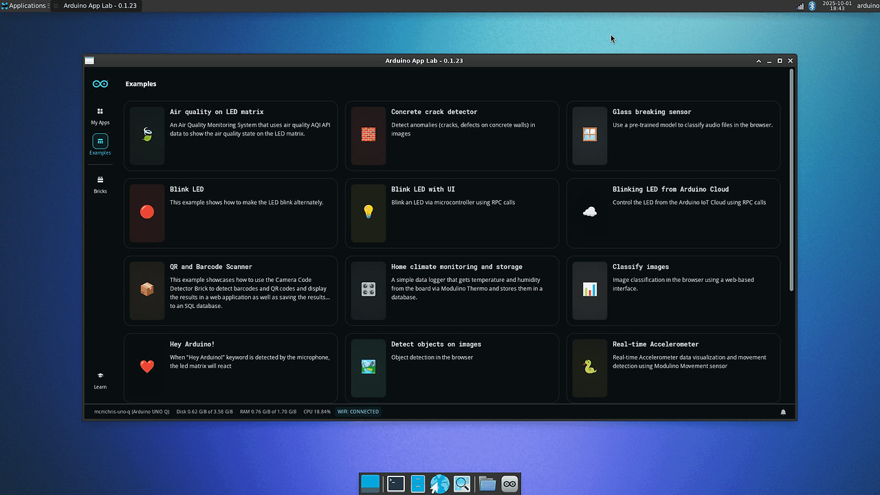Go to Bricks in the sidebar
Viewport: 880px width, 495px height.
100,184
